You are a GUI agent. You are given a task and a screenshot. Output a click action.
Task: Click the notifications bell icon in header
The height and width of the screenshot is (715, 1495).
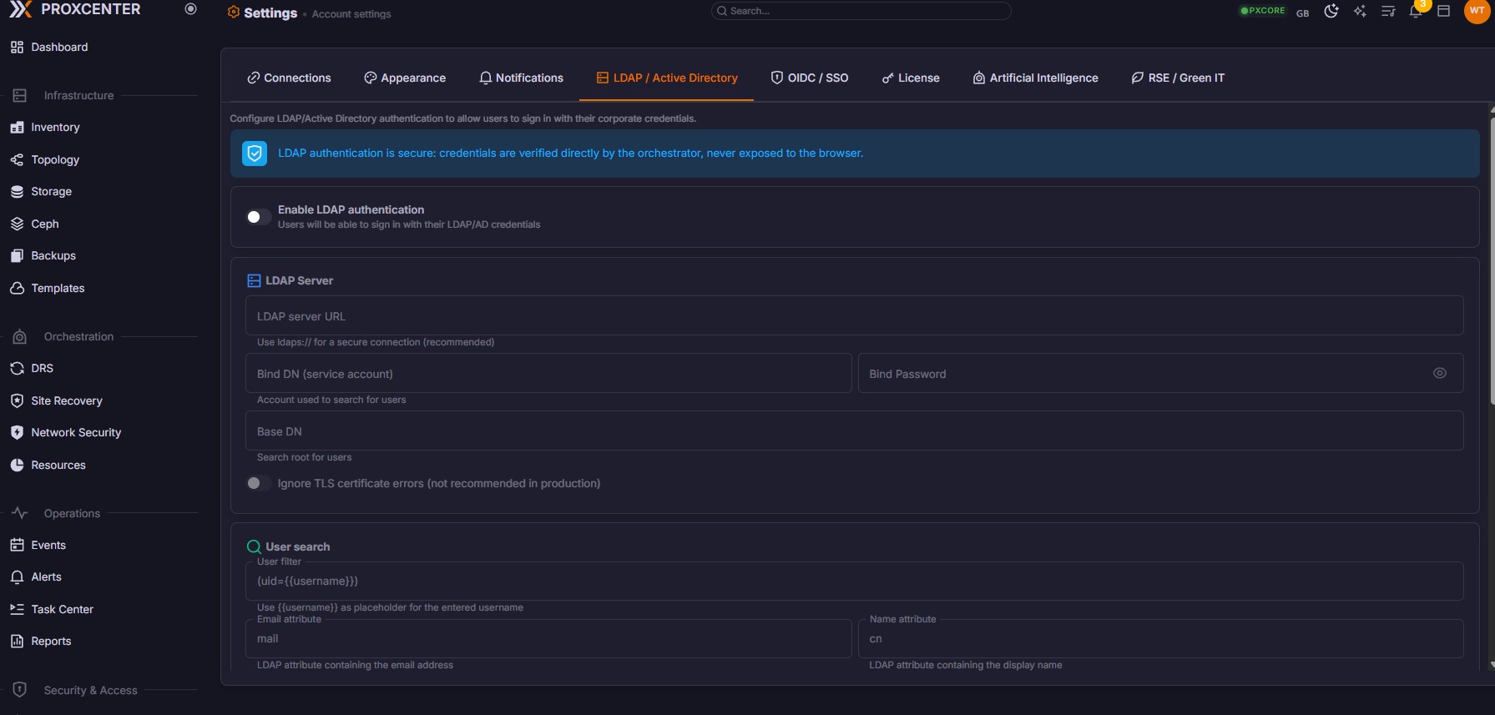coord(1416,12)
